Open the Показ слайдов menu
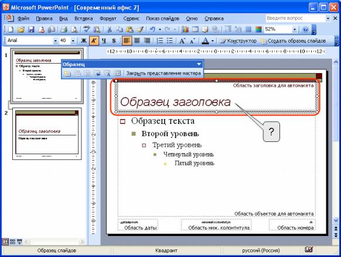 [162, 19]
